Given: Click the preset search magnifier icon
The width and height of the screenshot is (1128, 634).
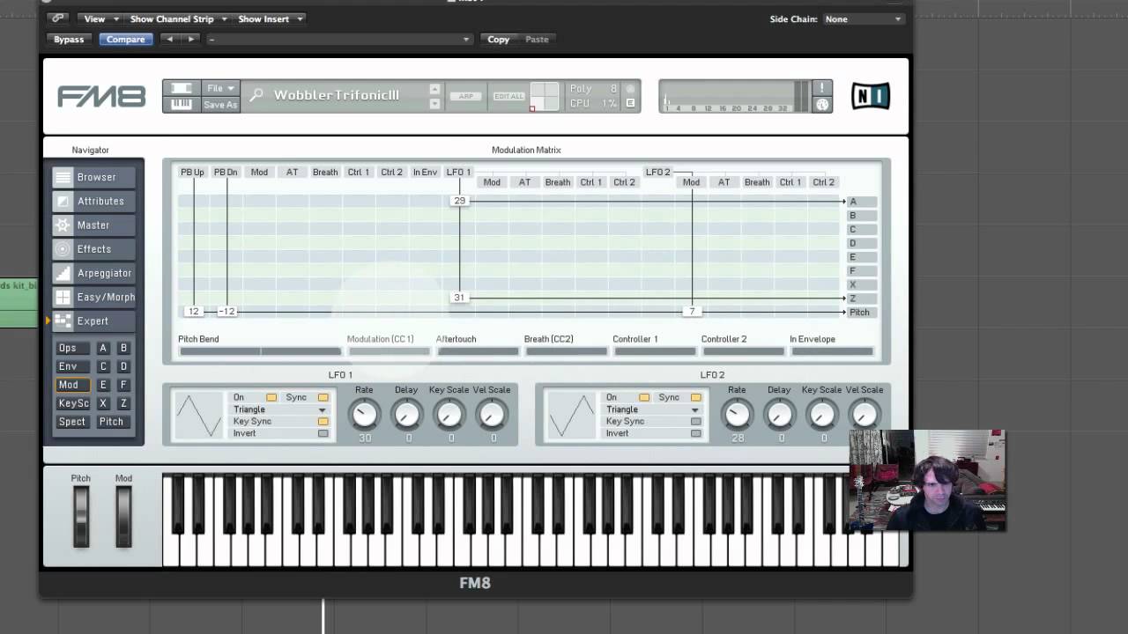Looking at the screenshot, I should pyautogui.click(x=256, y=95).
